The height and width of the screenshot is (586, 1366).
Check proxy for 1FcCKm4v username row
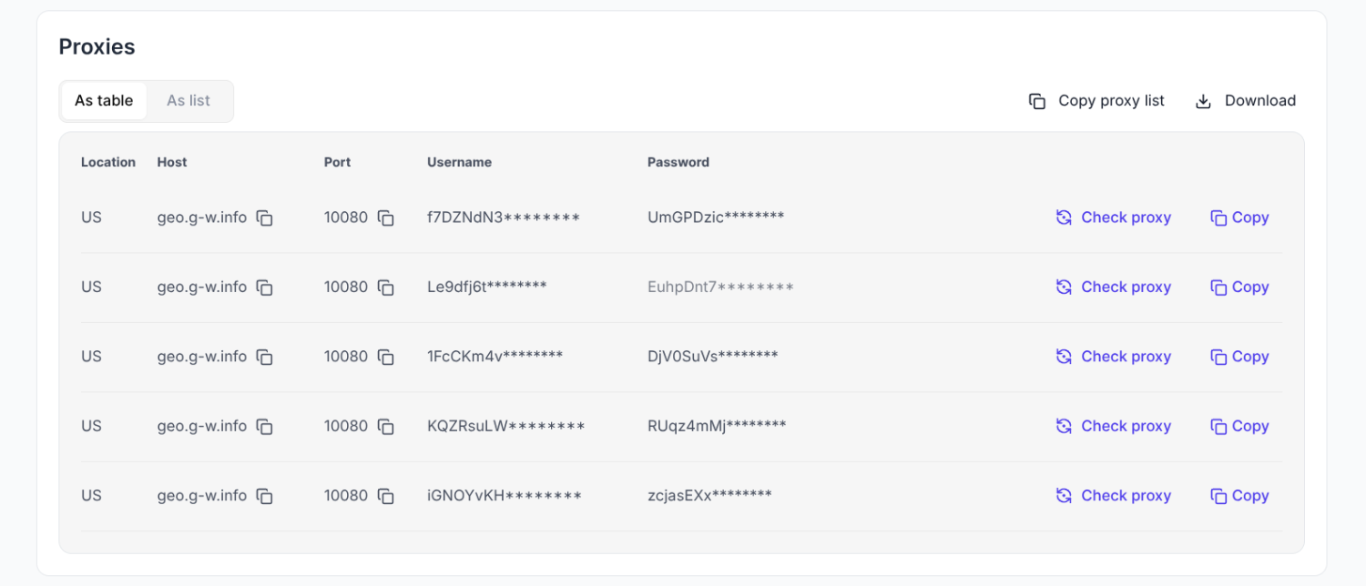[x=1113, y=357]
